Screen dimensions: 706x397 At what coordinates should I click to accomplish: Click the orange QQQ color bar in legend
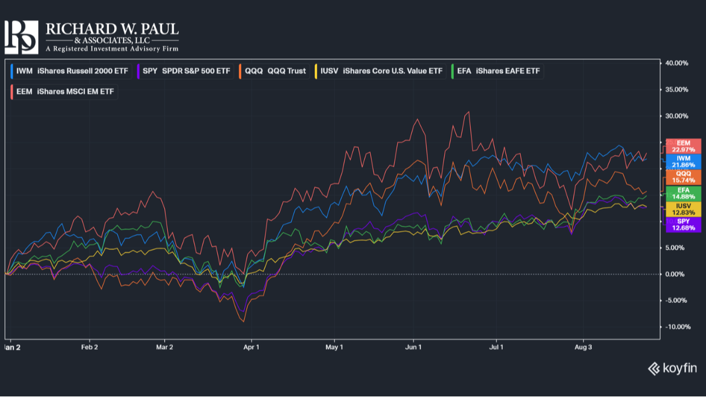[x=241, y=71]
